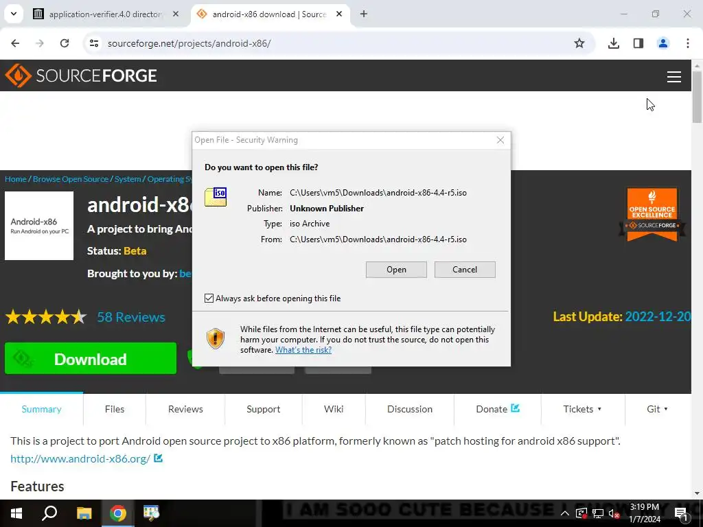703x527 pixels.
Task: Toggle Chrome side panel icon
Action: tap(638, 43)
